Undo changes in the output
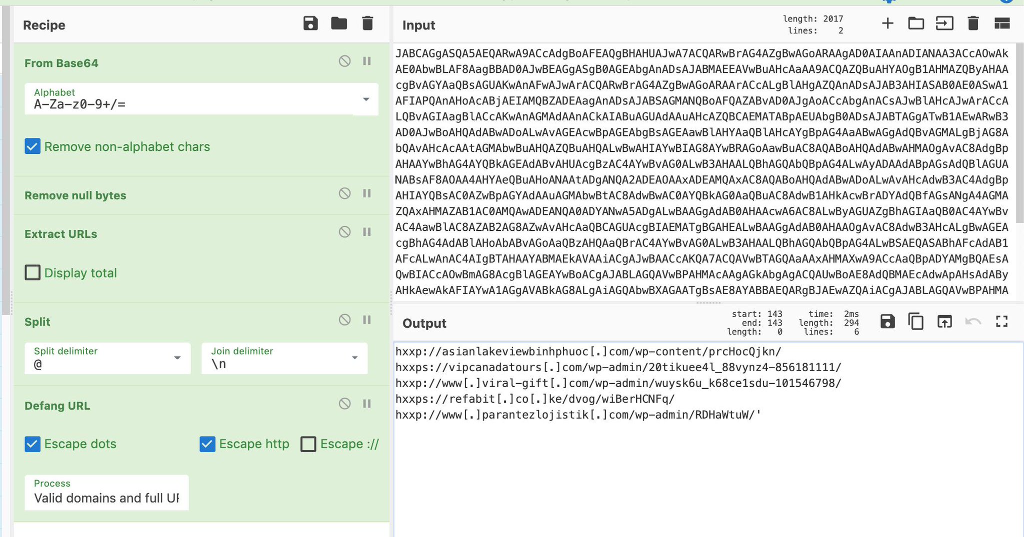1024x537 pixels. click(x=973, y=322)
